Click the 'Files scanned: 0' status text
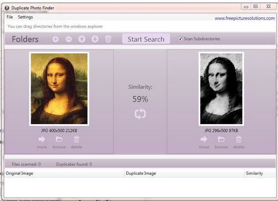 (x=26, y=164)
